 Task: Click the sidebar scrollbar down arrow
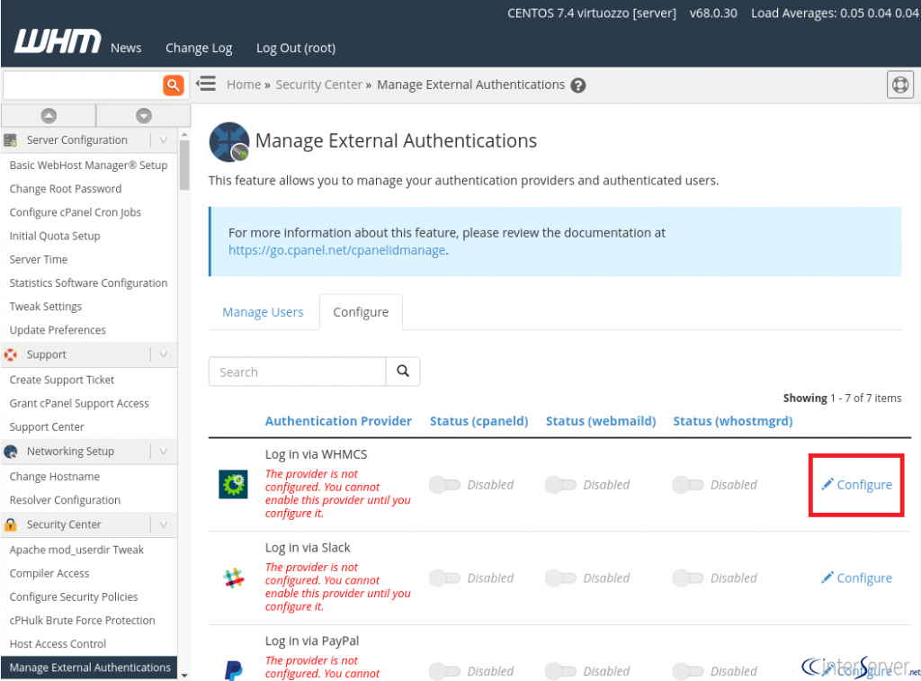click(184, 675)
